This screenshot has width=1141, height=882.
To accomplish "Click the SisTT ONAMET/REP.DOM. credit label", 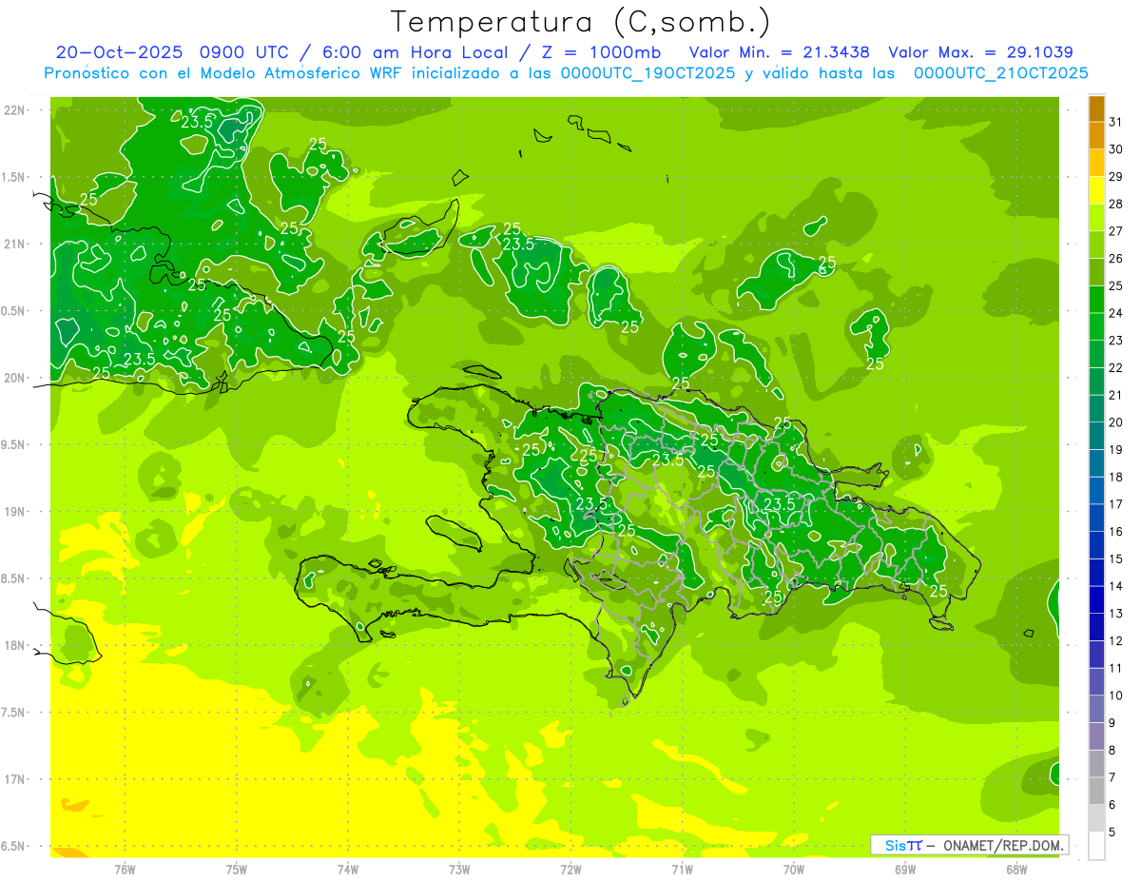I will (969, 845).
